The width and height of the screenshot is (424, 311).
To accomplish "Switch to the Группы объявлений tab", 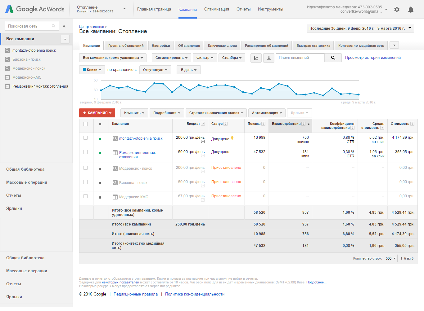I will (x=126, y=46).
